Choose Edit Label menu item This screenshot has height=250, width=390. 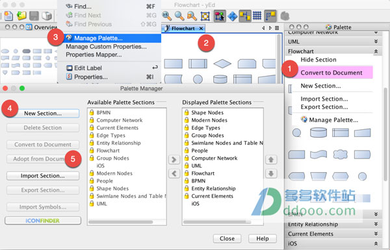[109, 68]
